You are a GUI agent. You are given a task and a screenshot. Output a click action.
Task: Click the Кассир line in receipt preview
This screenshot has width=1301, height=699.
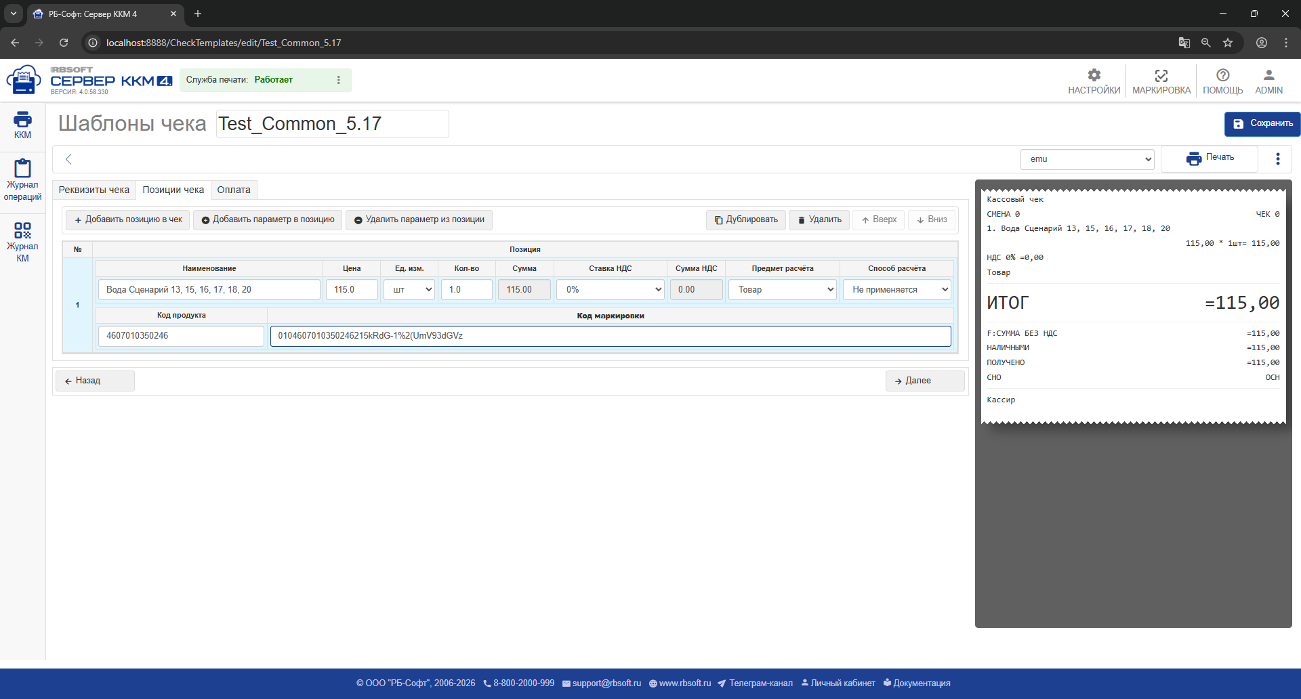coord(1001,400)
